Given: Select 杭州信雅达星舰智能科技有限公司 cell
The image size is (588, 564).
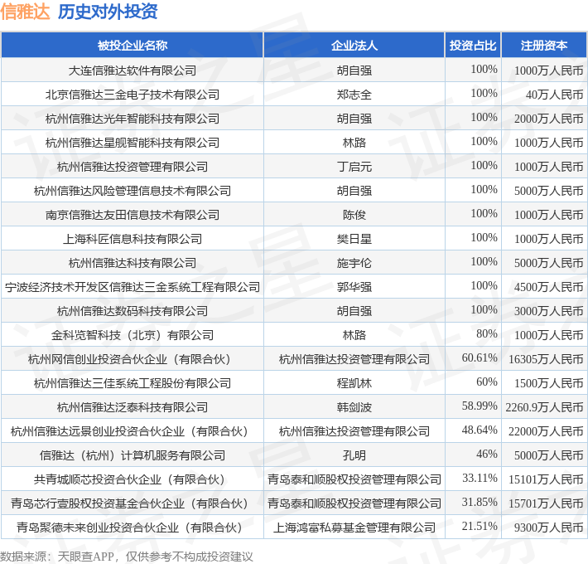Looking at the screenshot, I should [x=132, y=143].
